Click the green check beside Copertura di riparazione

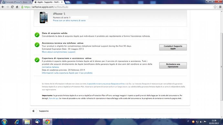pos(37,60)
